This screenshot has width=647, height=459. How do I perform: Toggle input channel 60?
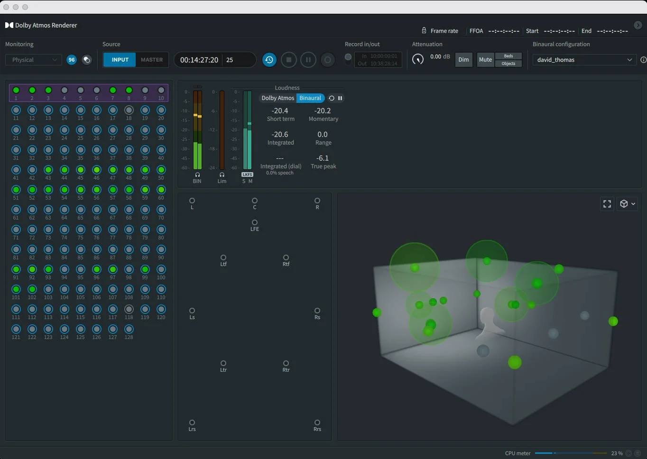point(161,190)
